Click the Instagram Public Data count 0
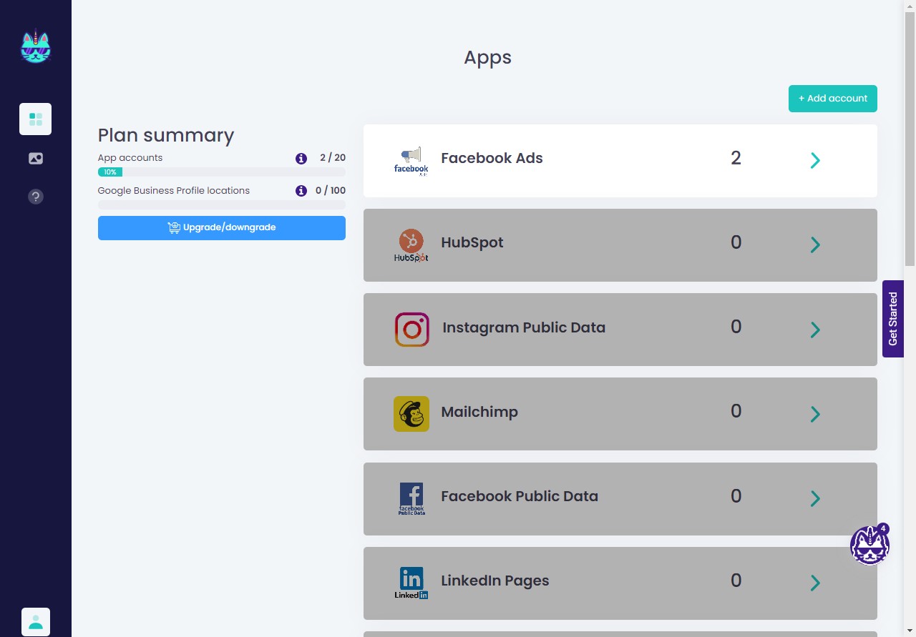This screenshot has width=916, height=637. [736, 327]
